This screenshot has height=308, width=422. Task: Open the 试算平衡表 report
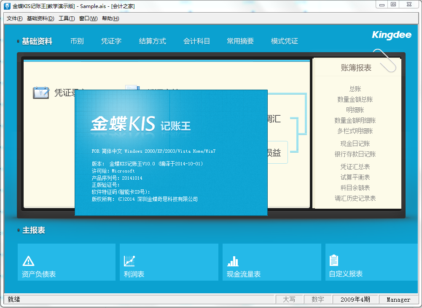(x=355, y=177)
